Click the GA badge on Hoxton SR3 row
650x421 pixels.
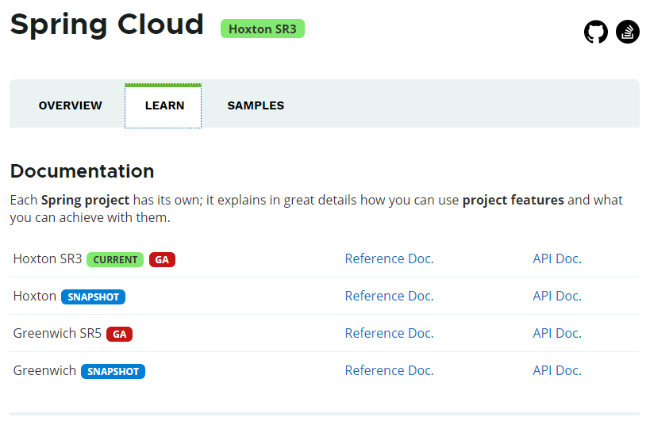click(162, 259)
